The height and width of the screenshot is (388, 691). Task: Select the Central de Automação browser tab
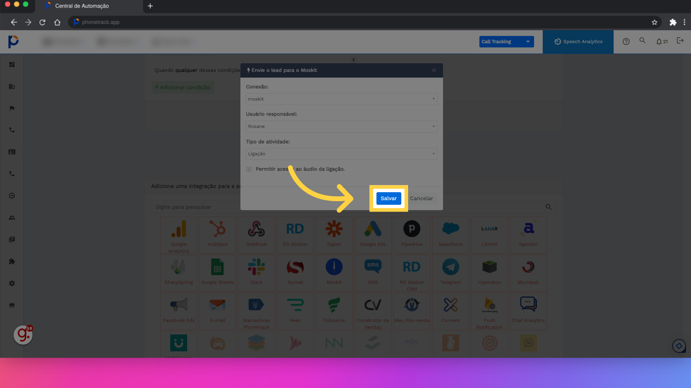click(89, 6)
